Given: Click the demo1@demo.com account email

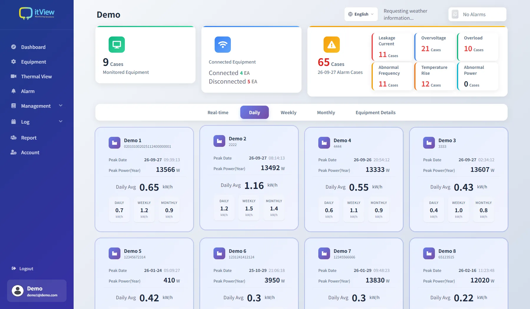Looking at the screenshot, I should (42, 295).
